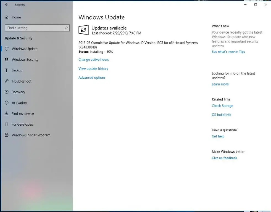Open Activation settings
Image resolution: width=271 pixels, height=212 pixels.
tap(19, 103)
